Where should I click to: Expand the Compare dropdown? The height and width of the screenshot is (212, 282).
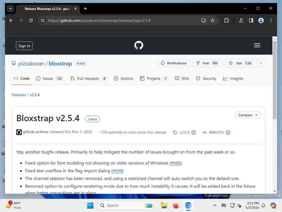(248, 115)
